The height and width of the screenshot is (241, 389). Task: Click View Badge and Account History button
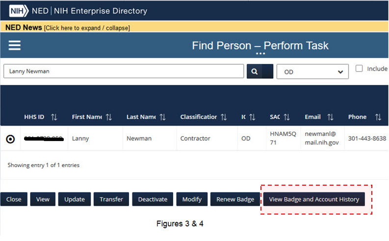[314, 199]
